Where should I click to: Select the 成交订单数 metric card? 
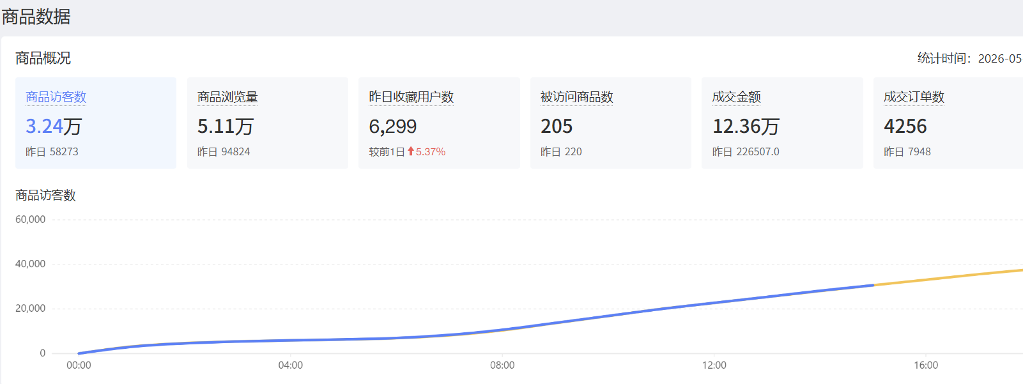click(x=948, y=123)
